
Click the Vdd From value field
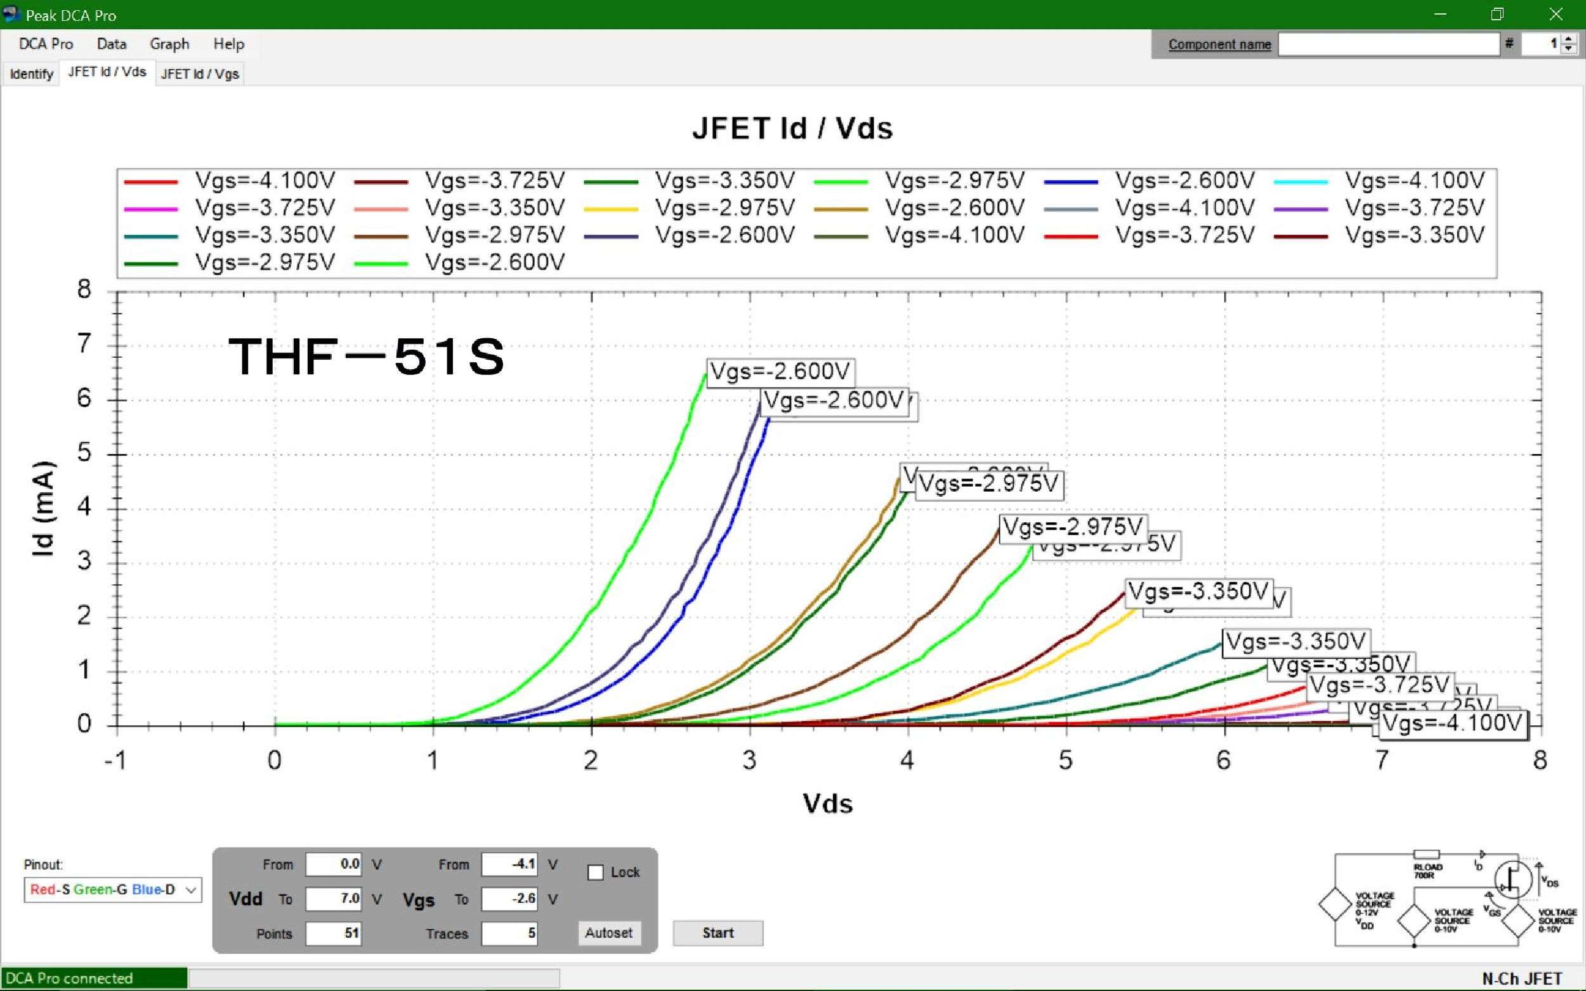pos(334,864)
